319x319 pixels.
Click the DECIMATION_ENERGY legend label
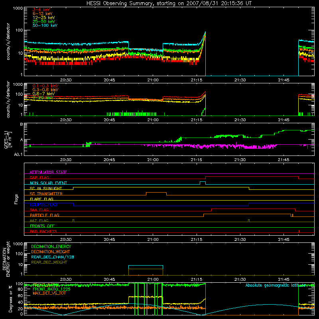(x=51, y=246)
